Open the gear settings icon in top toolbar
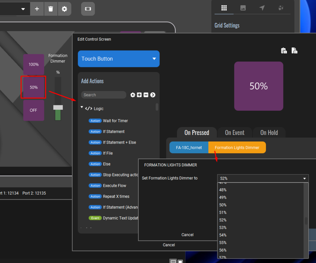This screenshot has height=263, width=316. 64,9
